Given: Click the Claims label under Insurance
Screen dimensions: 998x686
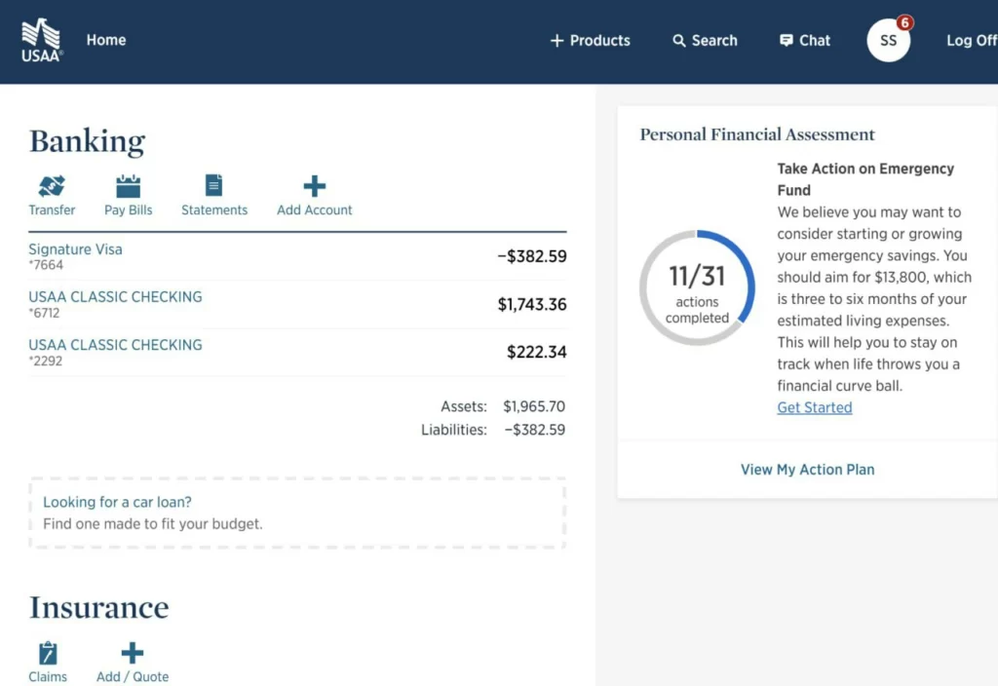Looking at the screenshot, I should pos(48,676).
